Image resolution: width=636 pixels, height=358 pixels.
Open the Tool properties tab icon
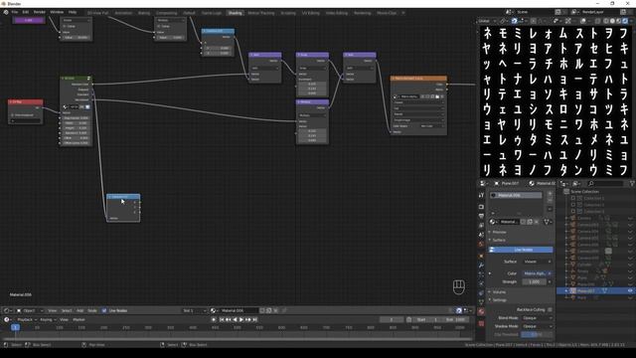point(481,196)
